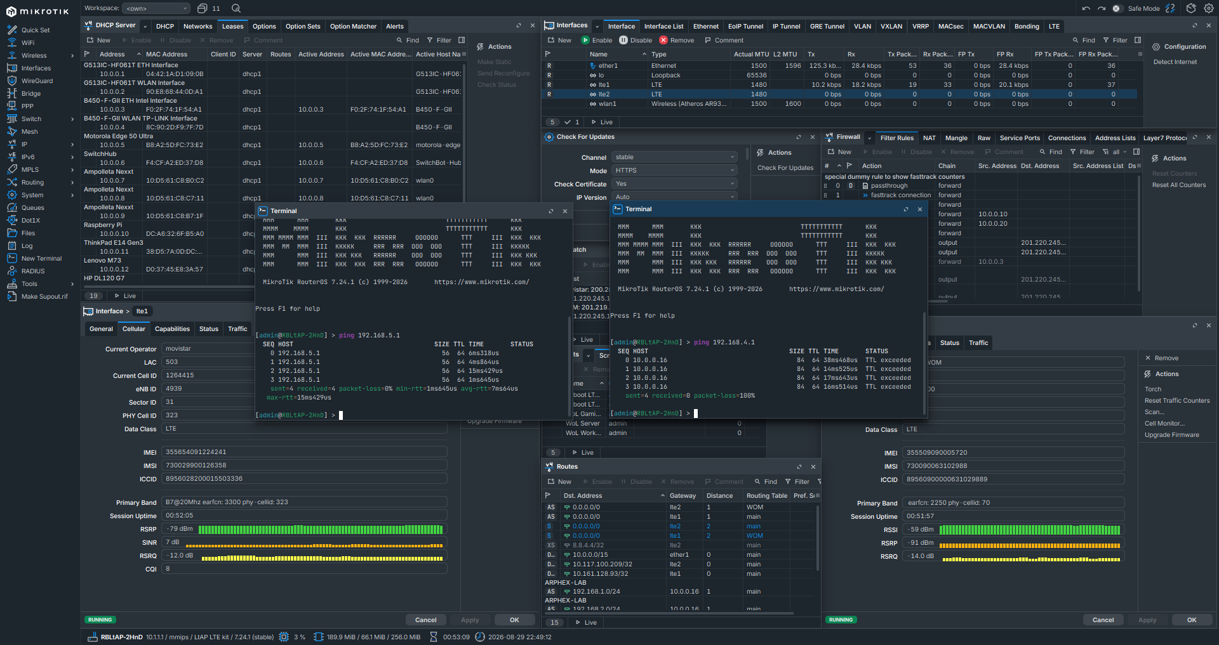
Task: Click the undo arrow in the top bar
Action: point(1086,8)
